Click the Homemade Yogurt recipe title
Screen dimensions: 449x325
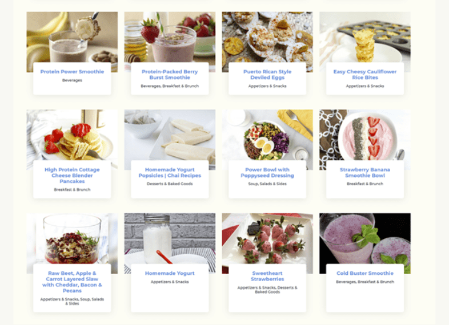pyautogui.click(x=170, y=273)
